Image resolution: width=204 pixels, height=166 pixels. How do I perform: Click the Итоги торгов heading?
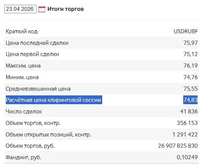point(65,9)
